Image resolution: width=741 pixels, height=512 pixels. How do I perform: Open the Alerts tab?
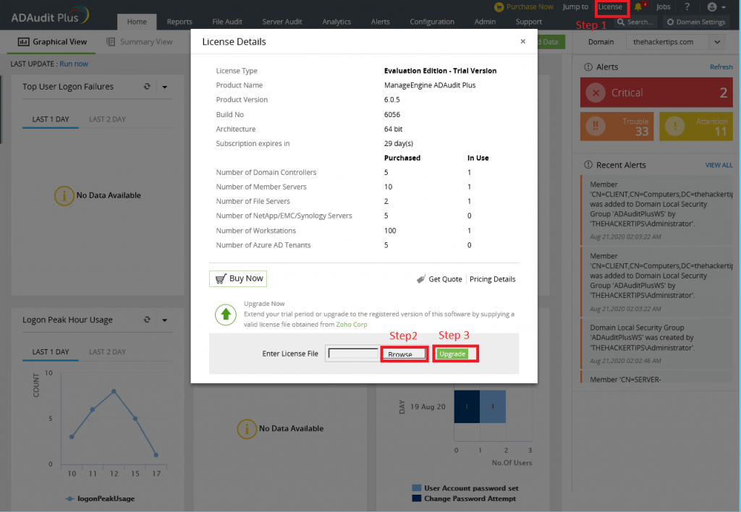pyautogui.click(x=381, y=22)
